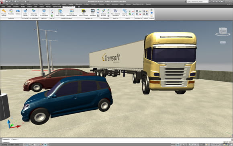Viewport: 233px width, 146px height.
Task: Open the Properties tool in Configure panel
Action: point(11,12)
